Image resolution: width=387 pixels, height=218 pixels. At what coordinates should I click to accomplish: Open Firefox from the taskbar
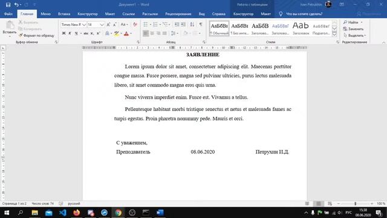[77, 213]
